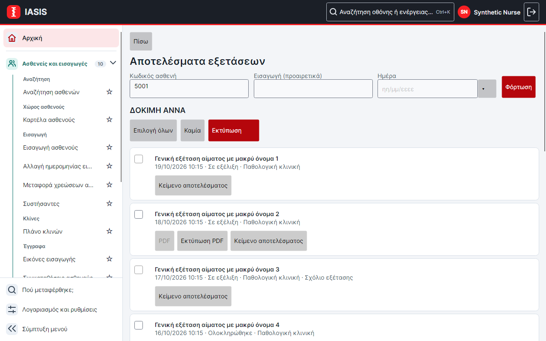The height and width of the screenshot is (341, 546).
Task: Star the Καρτέλα ασθενούς menu entry
Action: [x=109, y=120]
